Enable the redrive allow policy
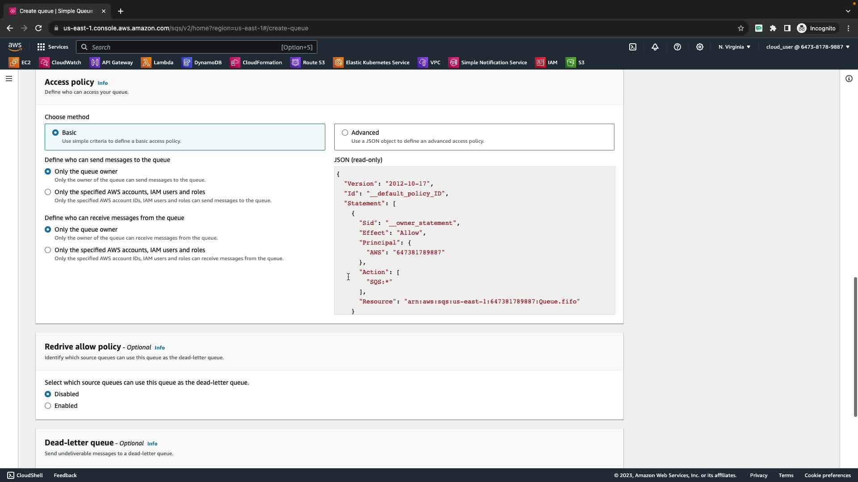 (x=48, y=406)
